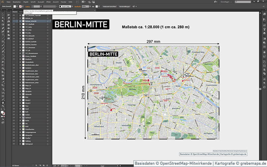
Task: Open the Fenster menu
Action: 63,2
